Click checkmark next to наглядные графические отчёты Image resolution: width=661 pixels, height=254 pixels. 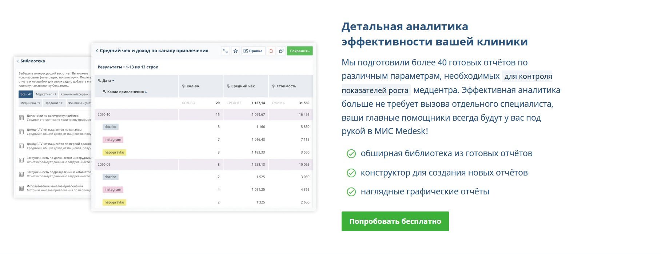pyautogui.click(x=351, y=192)
